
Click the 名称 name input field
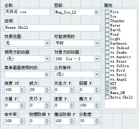tap(27, 12)
